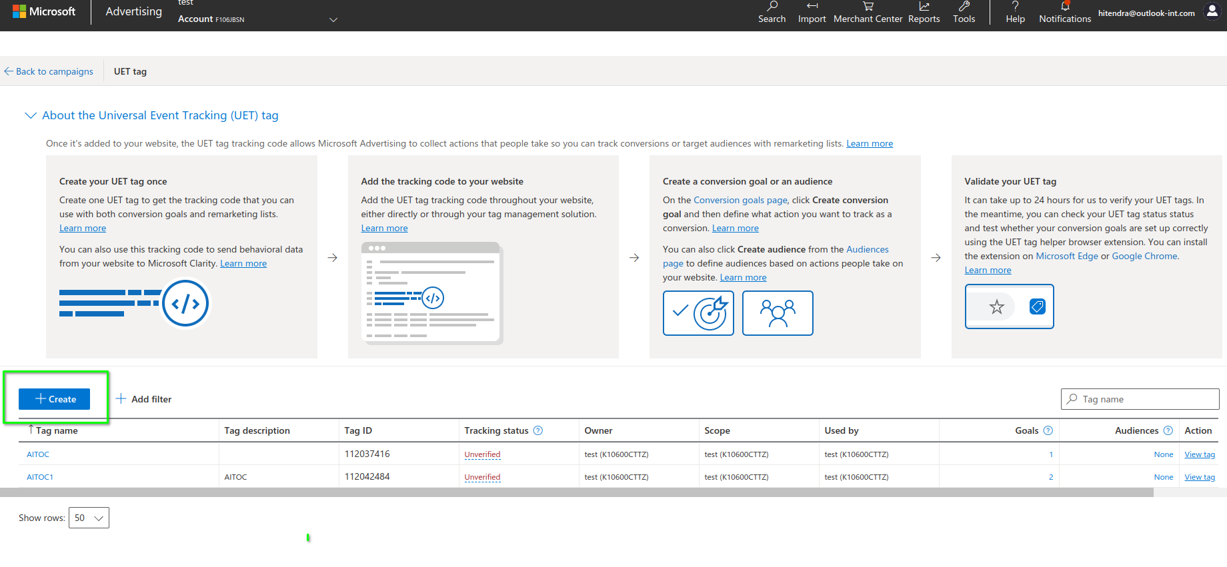Open the user profile avatar icon
Image resolution: width=1227 pixels, height=567 pixels.
tap(1212, 11)
